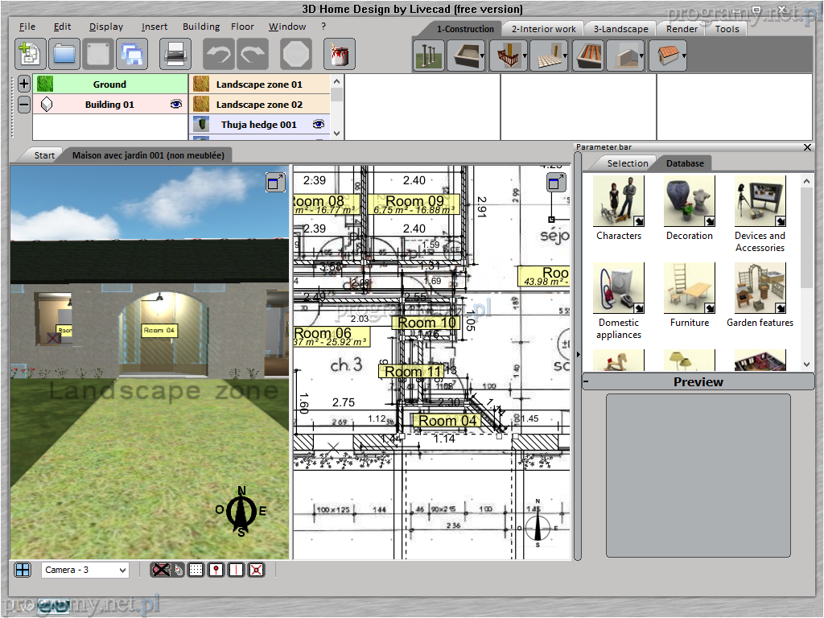Open a project with the folder icon
The image size is (824, 618).
(x=64, y=54)
